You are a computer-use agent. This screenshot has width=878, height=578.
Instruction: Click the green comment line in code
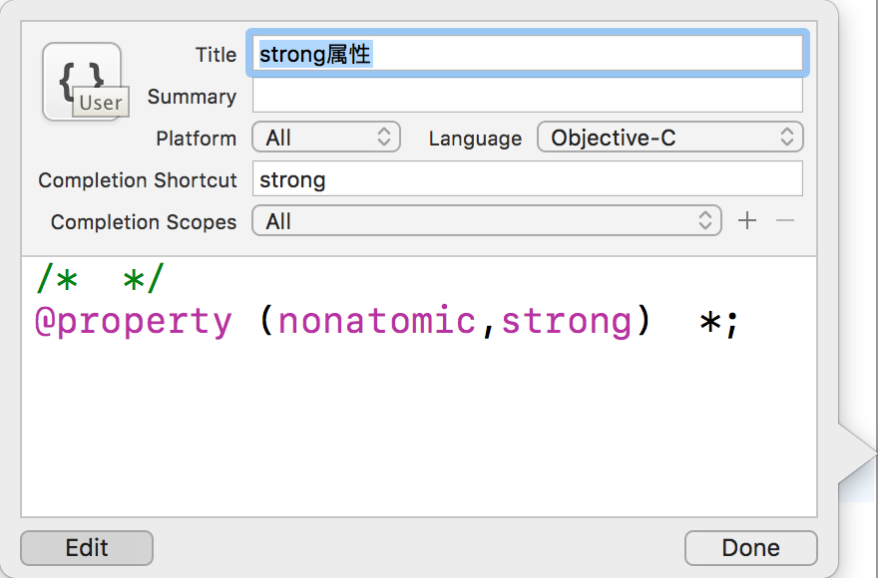click(x=101, y=278)
